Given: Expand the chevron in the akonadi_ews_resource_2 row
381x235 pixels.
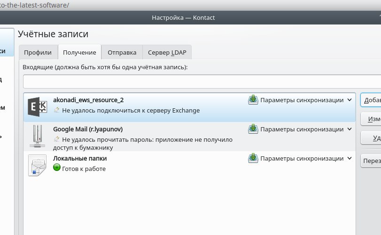Looking at the screenshot, I should click(x=350, y=100).
